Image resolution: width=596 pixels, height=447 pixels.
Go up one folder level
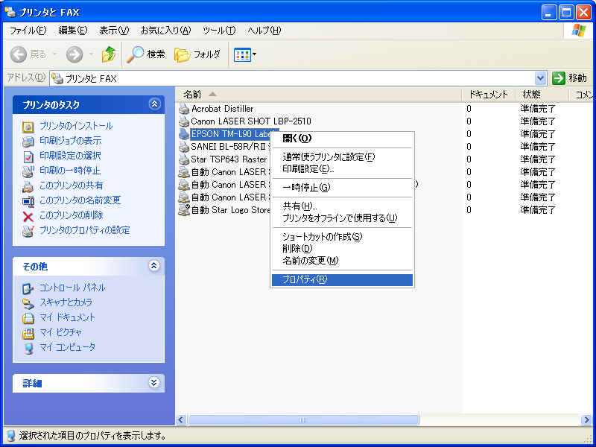click(x=109, y=54)
